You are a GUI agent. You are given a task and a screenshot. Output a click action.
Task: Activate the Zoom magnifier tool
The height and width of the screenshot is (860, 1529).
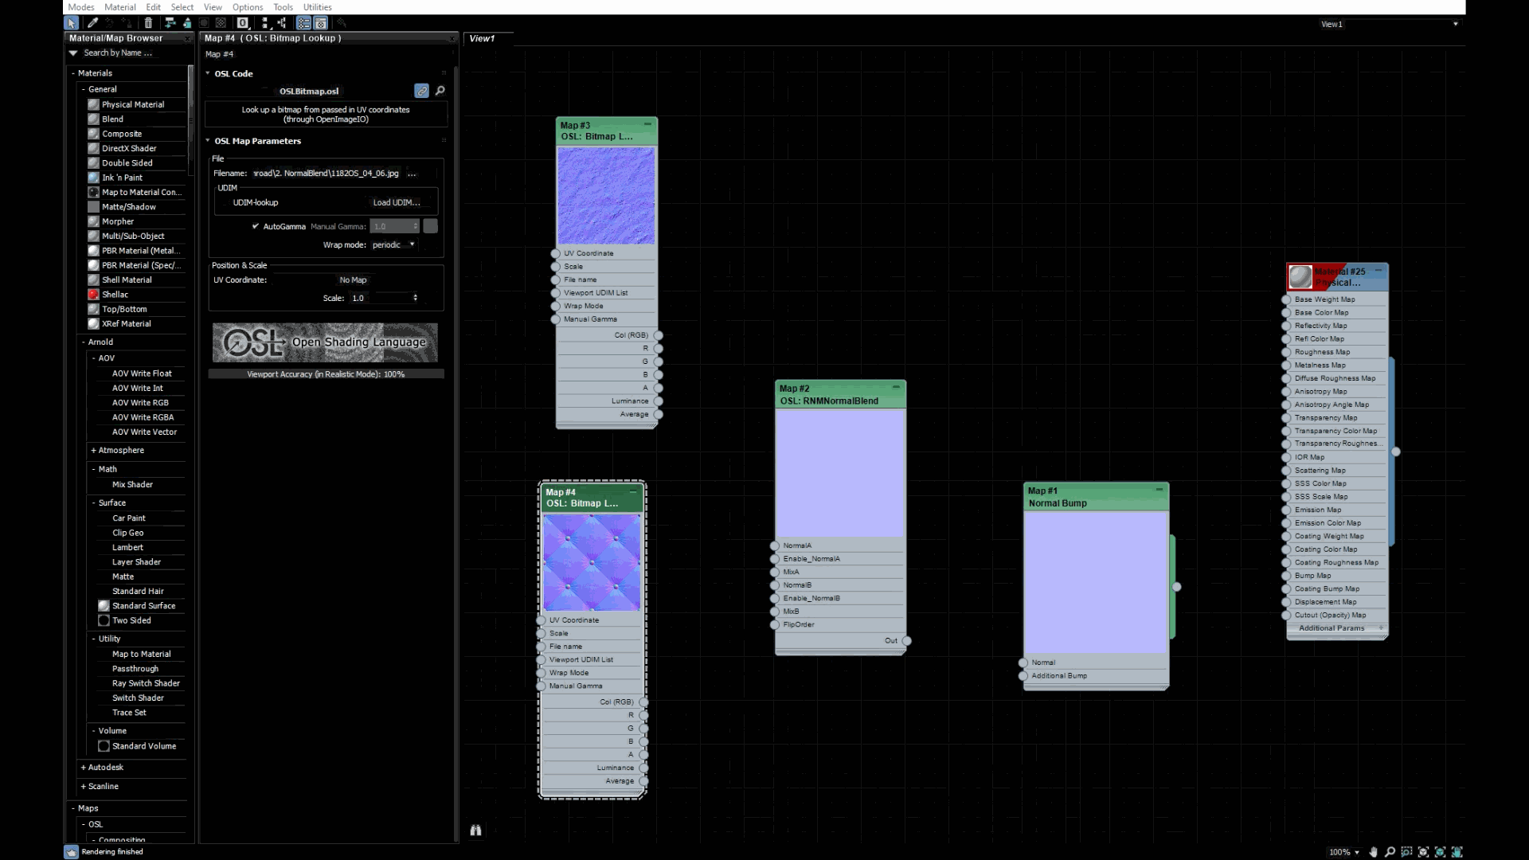tap(1390, 852)
